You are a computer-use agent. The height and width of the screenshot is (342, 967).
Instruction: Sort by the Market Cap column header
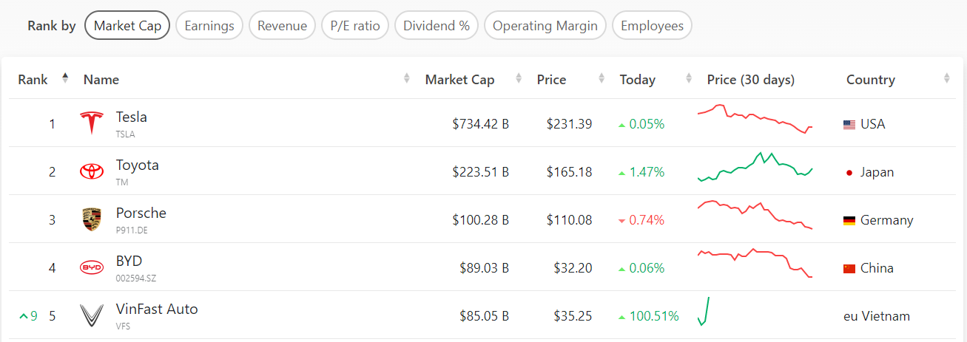tap(459, 80)
